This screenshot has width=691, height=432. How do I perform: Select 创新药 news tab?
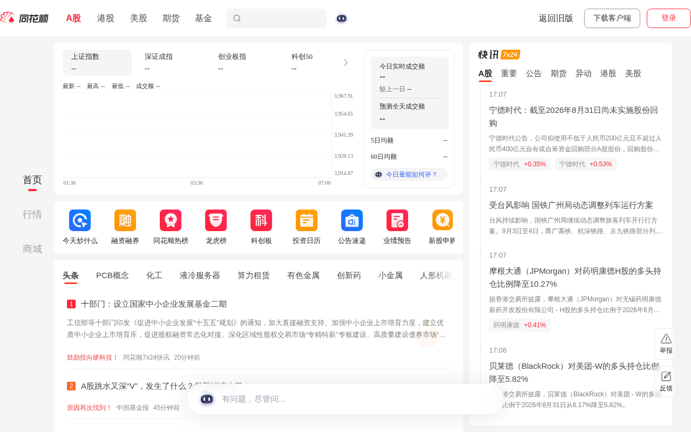pyautogui.click(x=349, y=275)
